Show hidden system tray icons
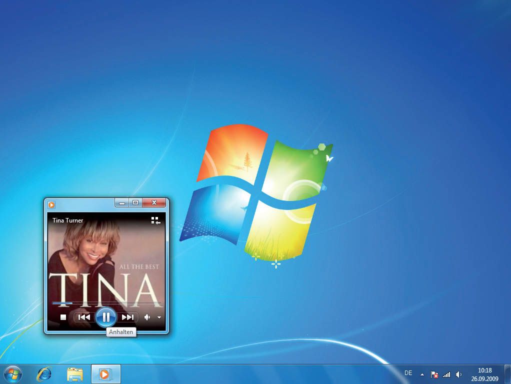 click(x=422, y=374)
